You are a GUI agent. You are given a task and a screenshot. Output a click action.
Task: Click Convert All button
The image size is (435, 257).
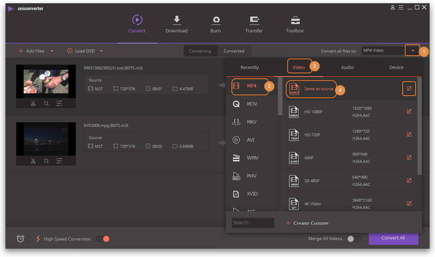click(393, 238)
